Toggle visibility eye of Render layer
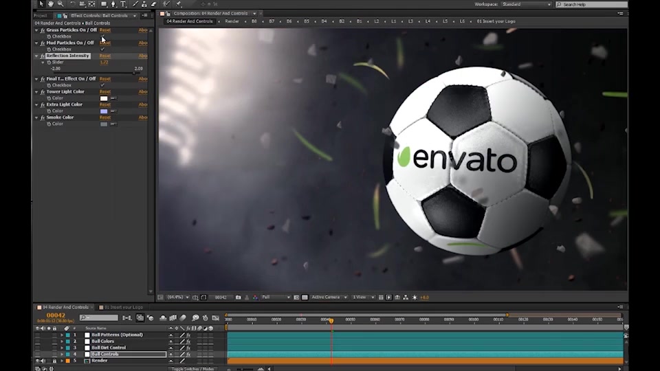This screenshot has width=660, height=371. [x=37, y=361]
